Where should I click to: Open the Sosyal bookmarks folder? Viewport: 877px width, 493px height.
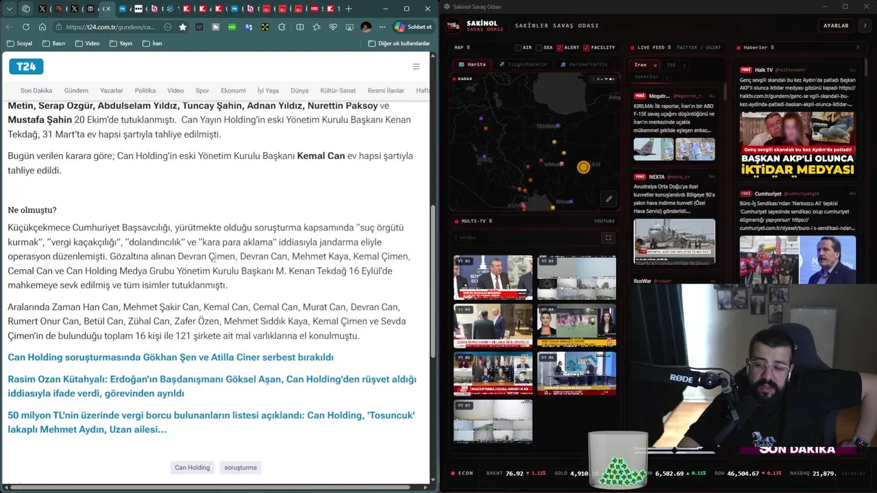point(19,43)
